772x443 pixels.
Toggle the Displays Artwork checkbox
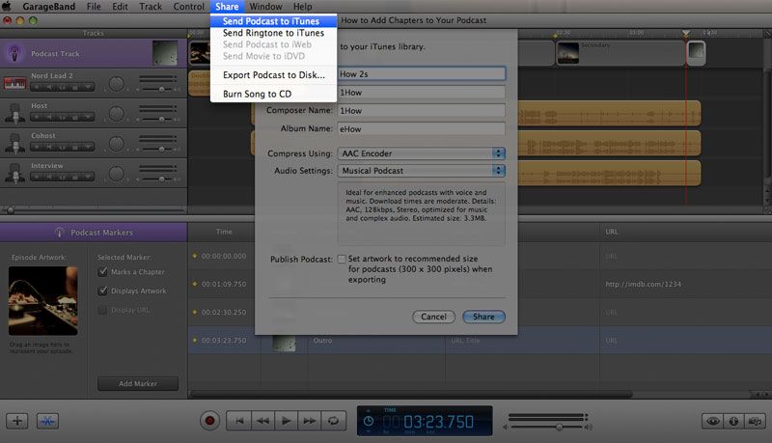click(x=103, y=291)
